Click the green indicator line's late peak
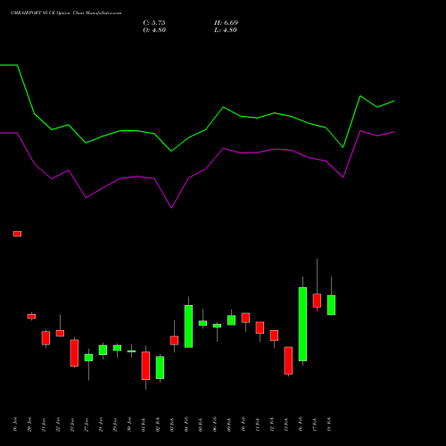This screenshot has height=446, width=446. point(360,96)
